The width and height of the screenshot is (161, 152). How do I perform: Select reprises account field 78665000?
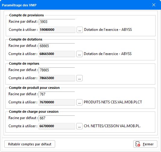tap(57, 78)
